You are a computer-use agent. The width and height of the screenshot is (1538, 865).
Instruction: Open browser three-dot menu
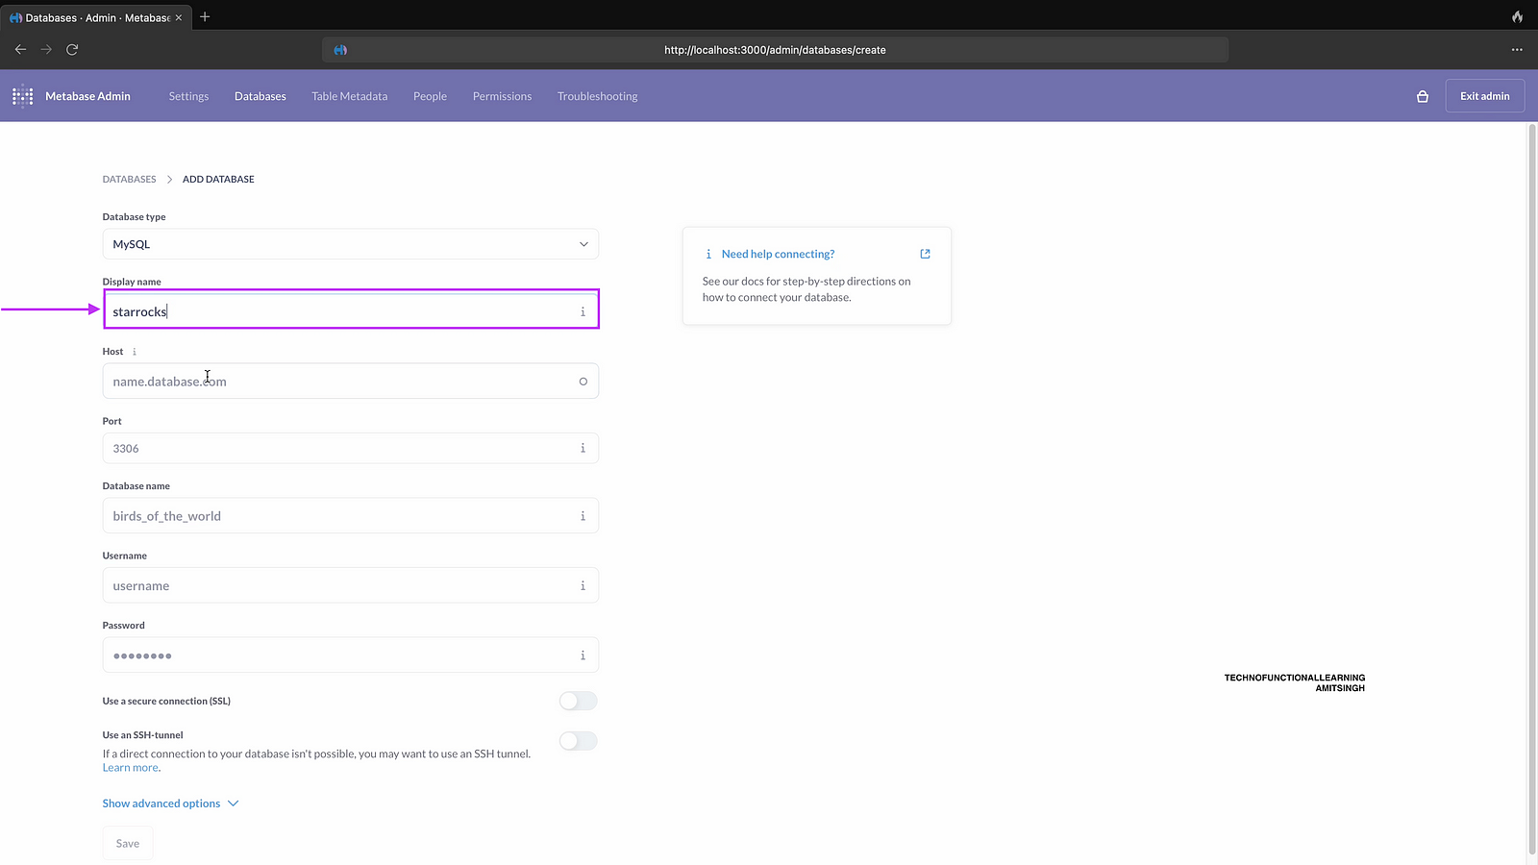tap(1517, 49)
